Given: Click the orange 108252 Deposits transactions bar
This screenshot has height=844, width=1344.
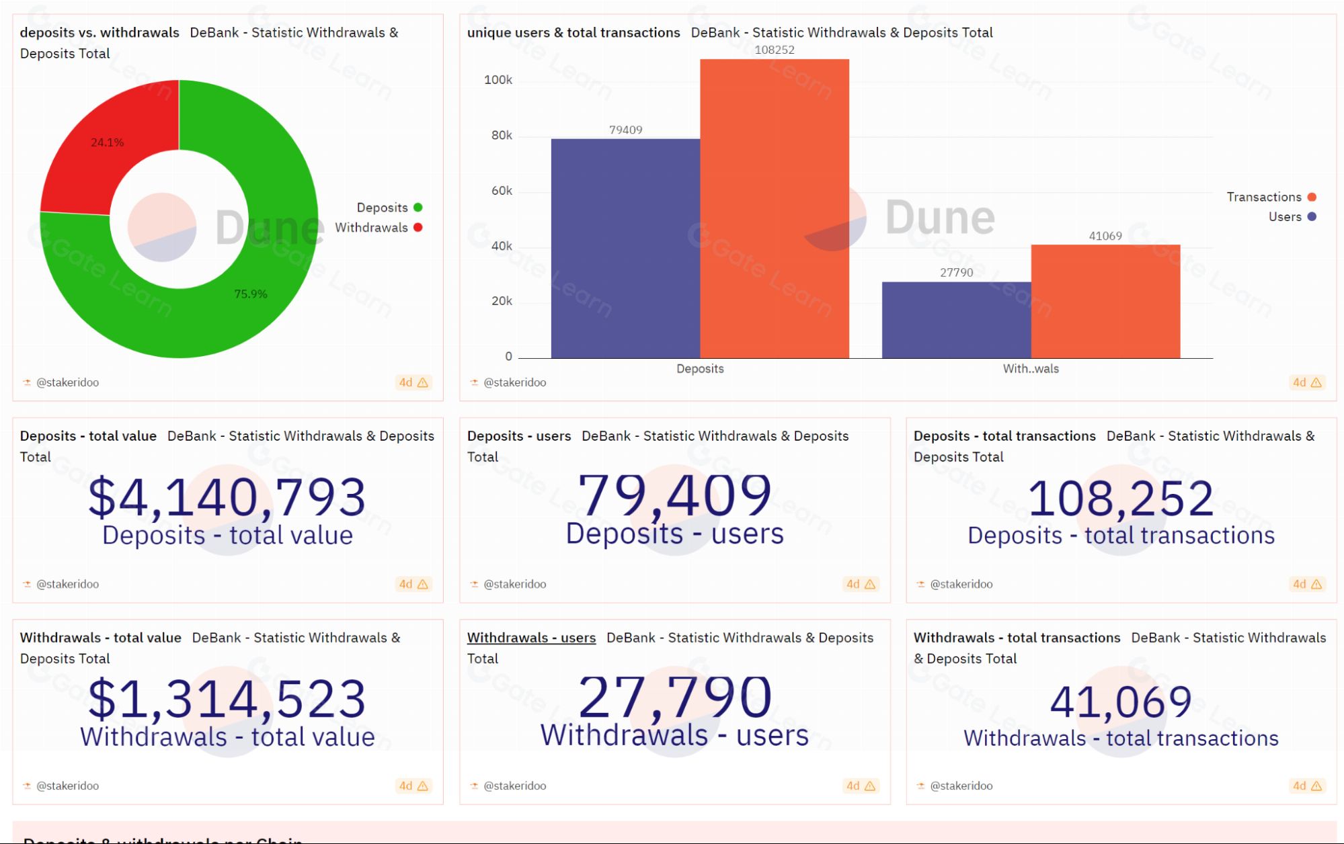Looking at the screenshot, I should point(775,208).
